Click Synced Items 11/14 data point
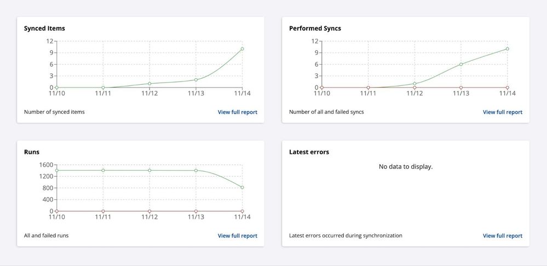The width and height of the screenshot is (547, 266). point(242,49)
